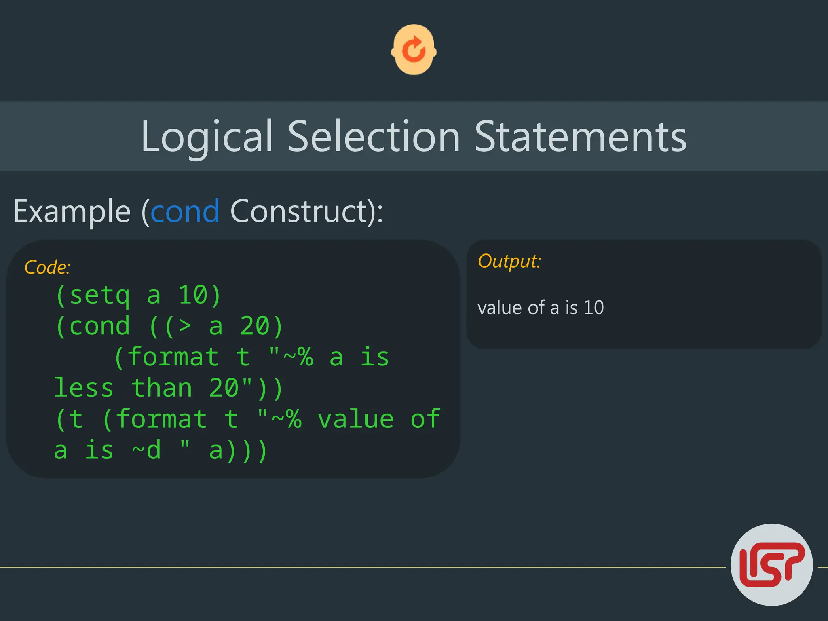828x621 pixels.
Task: Click the blue 'cond' keyword in heading
Action: (185, 211)
